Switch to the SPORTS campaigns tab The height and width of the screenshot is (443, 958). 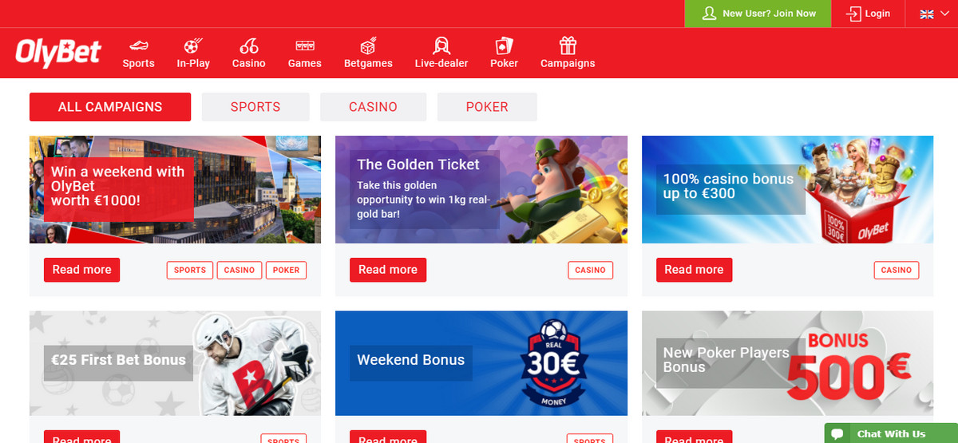pyautogui.click(x=255, y=107)
